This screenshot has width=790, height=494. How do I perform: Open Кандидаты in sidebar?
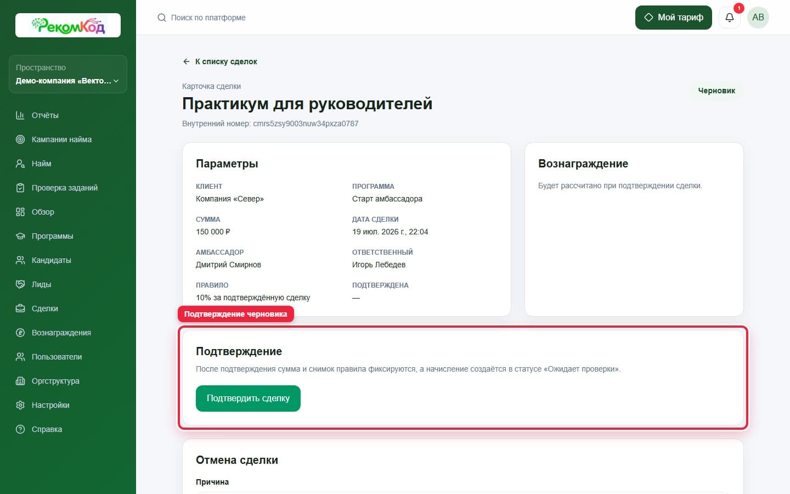[68, 260]
